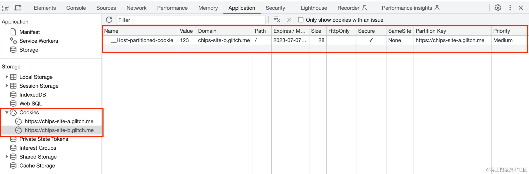
Task: Enable only show cookies with an issue
Action: [301, 20]
